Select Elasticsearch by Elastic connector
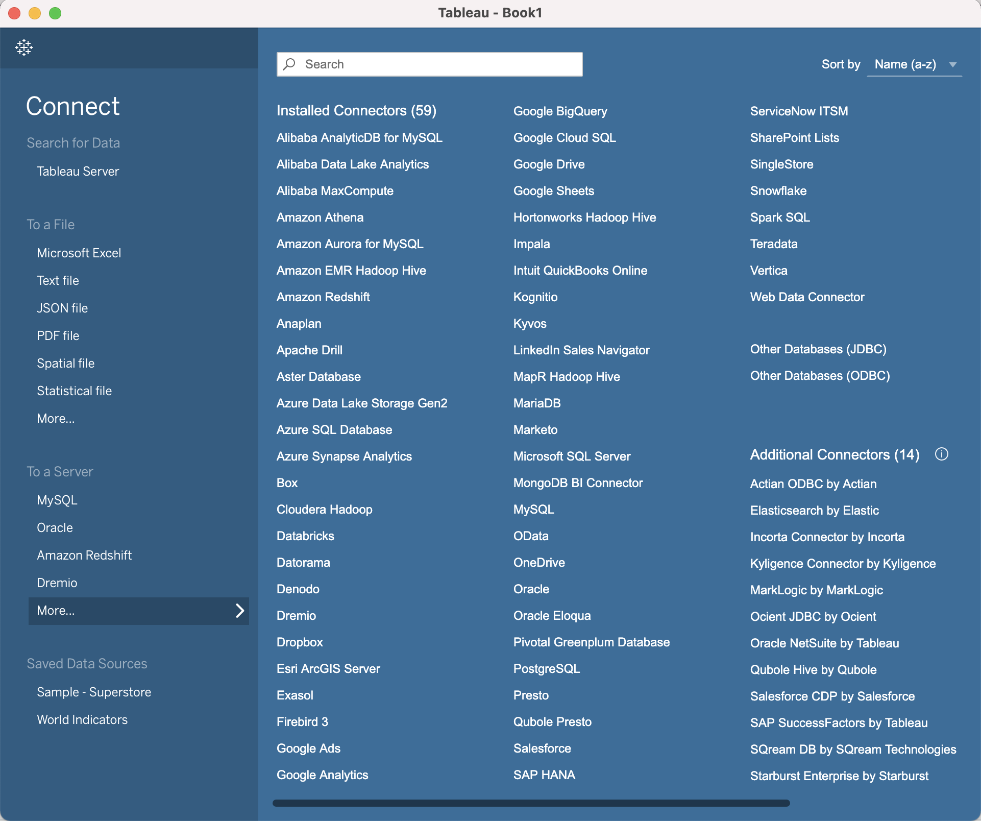 point(815,511)
